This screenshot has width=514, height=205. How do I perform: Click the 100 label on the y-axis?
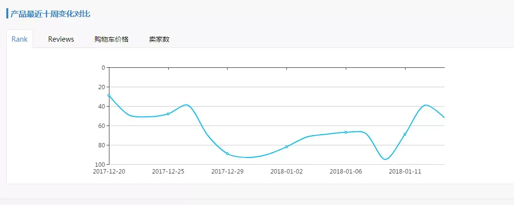pos(101,165)
